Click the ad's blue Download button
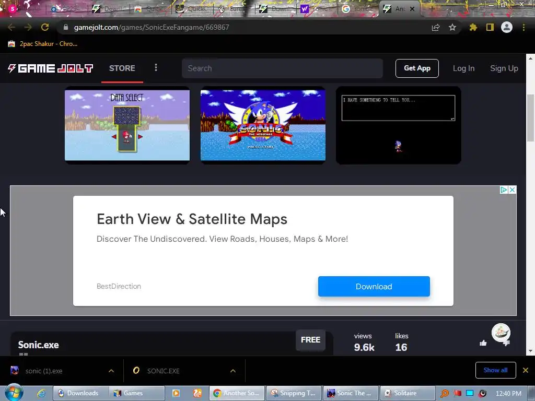 click(374, 287)
